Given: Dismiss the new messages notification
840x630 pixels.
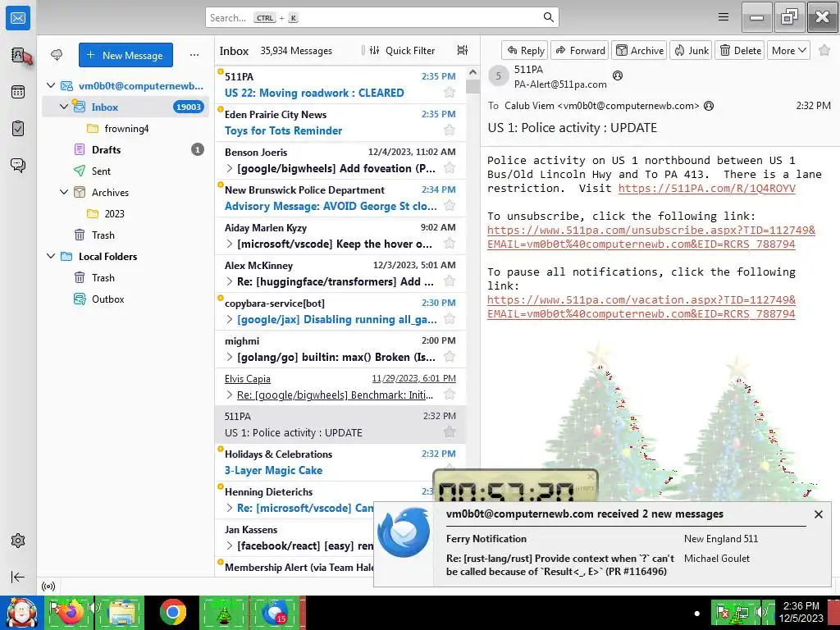Looking at the screenshot, I should click(x=818, y=514).
